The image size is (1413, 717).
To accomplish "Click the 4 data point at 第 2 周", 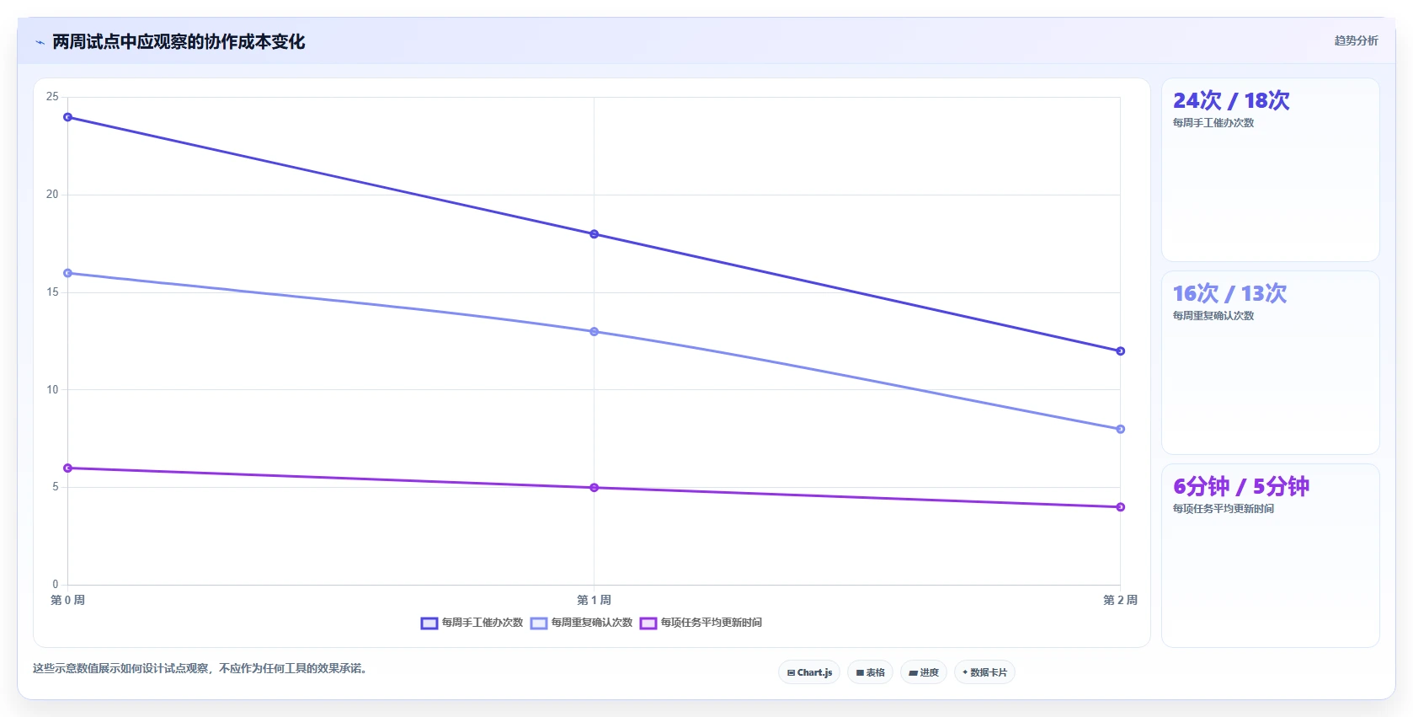I will coord(1120,507).
